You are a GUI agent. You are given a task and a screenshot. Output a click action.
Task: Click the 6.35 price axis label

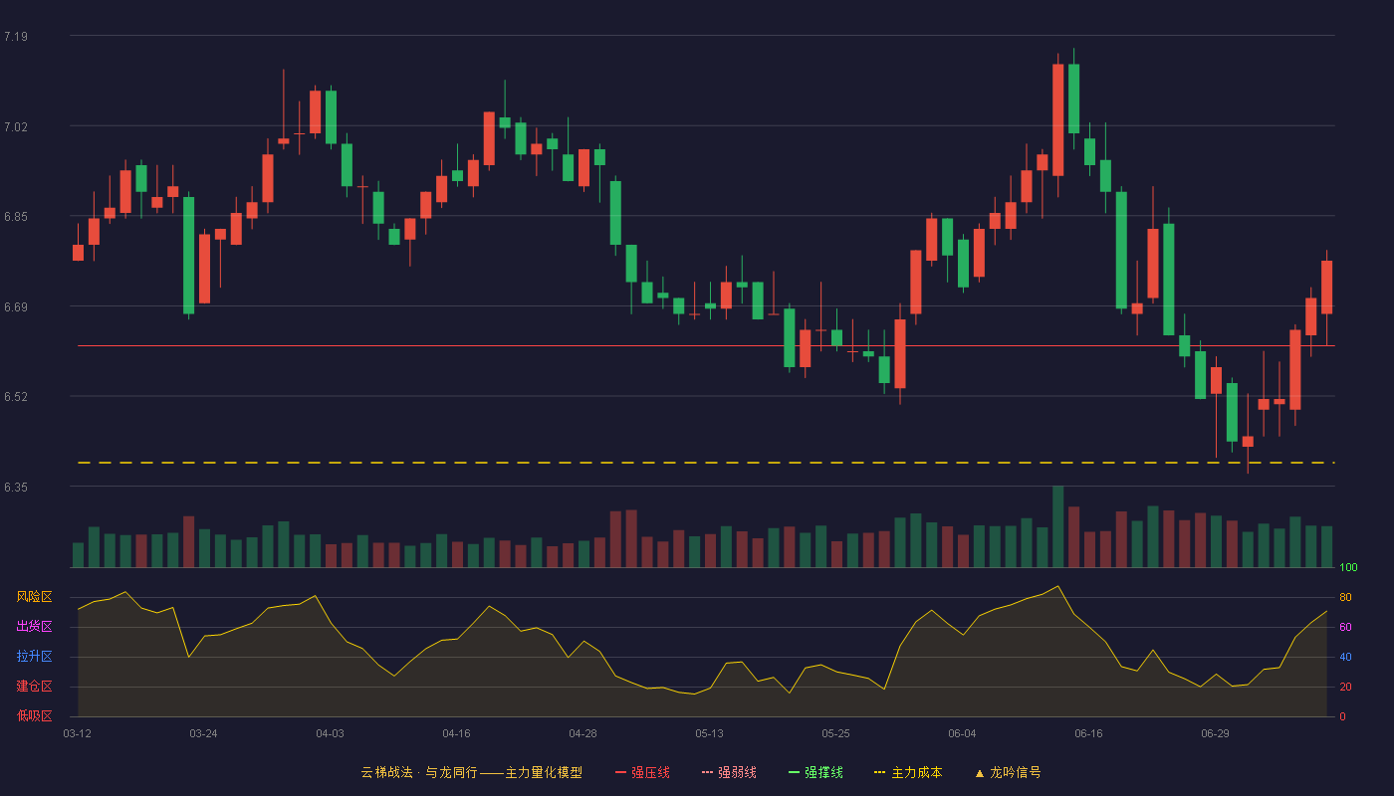pyautogui.click(x=16, y=488)
